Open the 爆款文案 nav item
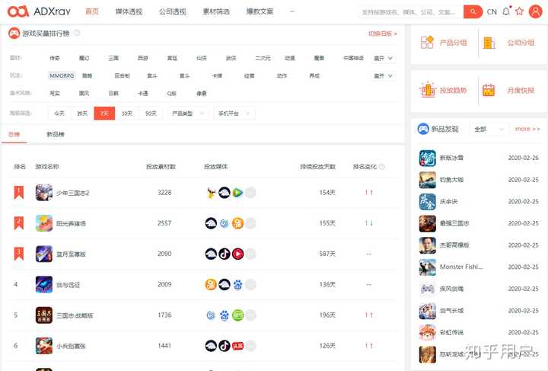 pos(260,11)
